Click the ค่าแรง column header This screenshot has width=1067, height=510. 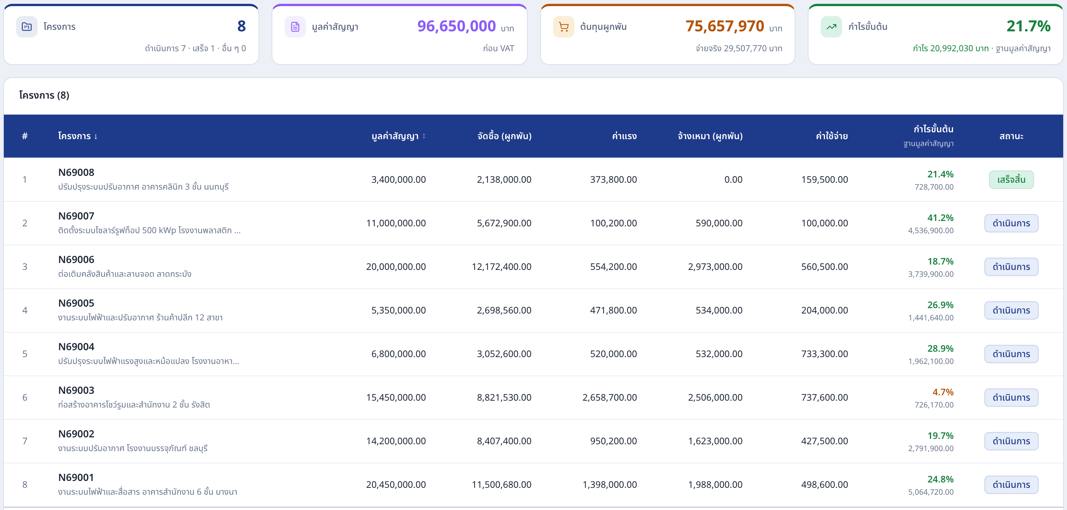coord(624,136)
